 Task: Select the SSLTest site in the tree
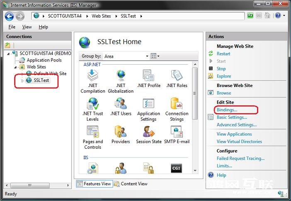coord(41,80)
